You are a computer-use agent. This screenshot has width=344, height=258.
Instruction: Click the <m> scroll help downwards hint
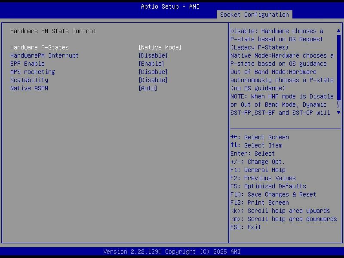point(284,219)
